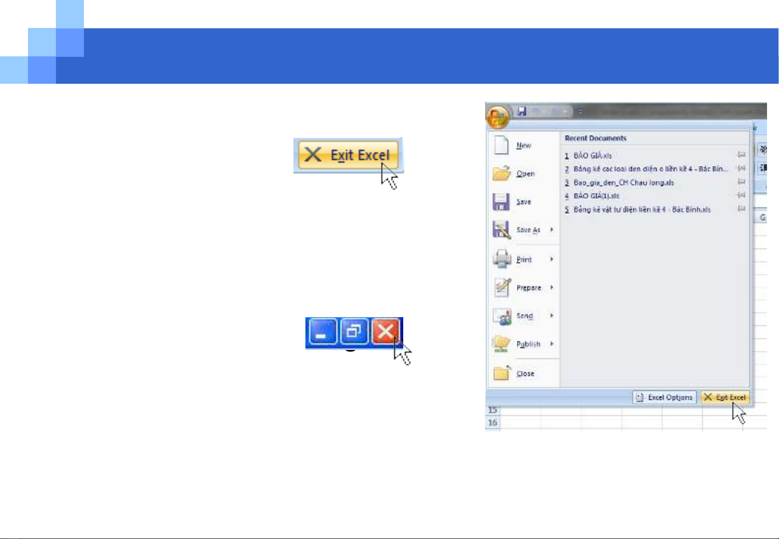Toggle pin for BÁO GIÁ(1).xls
The width and height of the screenshot is (779, 539).
point(741,196)
